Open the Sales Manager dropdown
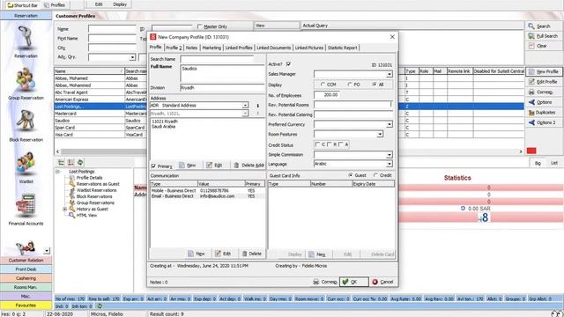 click(x=390, y=74)
